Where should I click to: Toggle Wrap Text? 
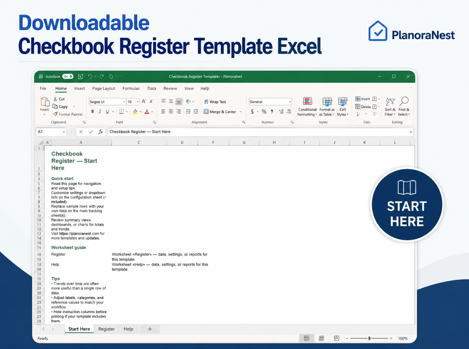click(215, 102)
